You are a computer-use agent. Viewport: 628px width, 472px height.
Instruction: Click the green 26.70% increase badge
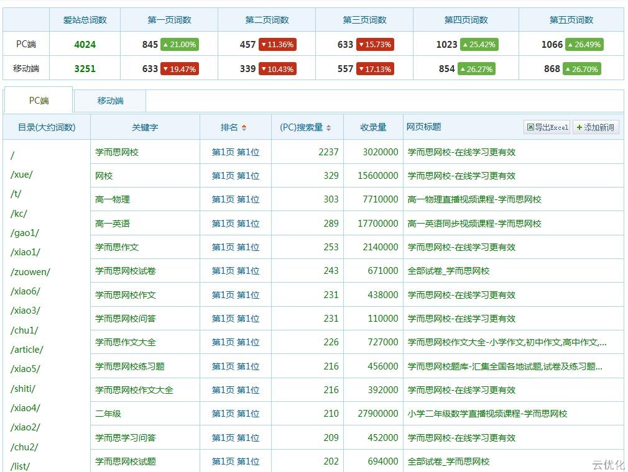point(581,69)
